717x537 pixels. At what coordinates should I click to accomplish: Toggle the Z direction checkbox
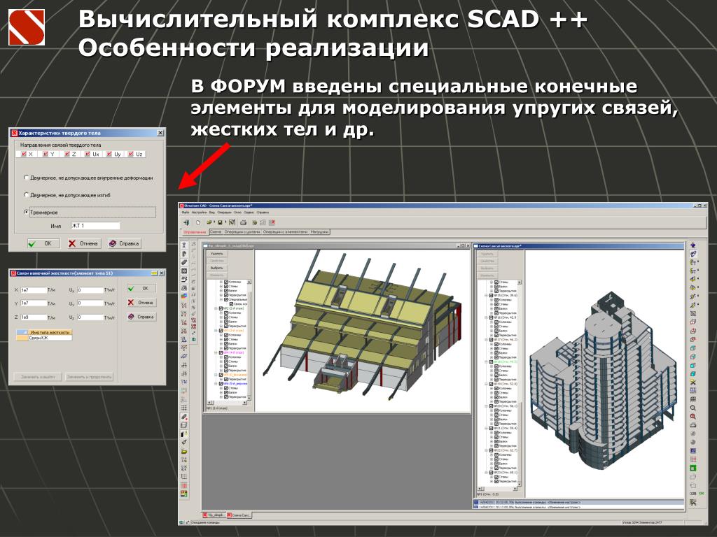point(67,154)
